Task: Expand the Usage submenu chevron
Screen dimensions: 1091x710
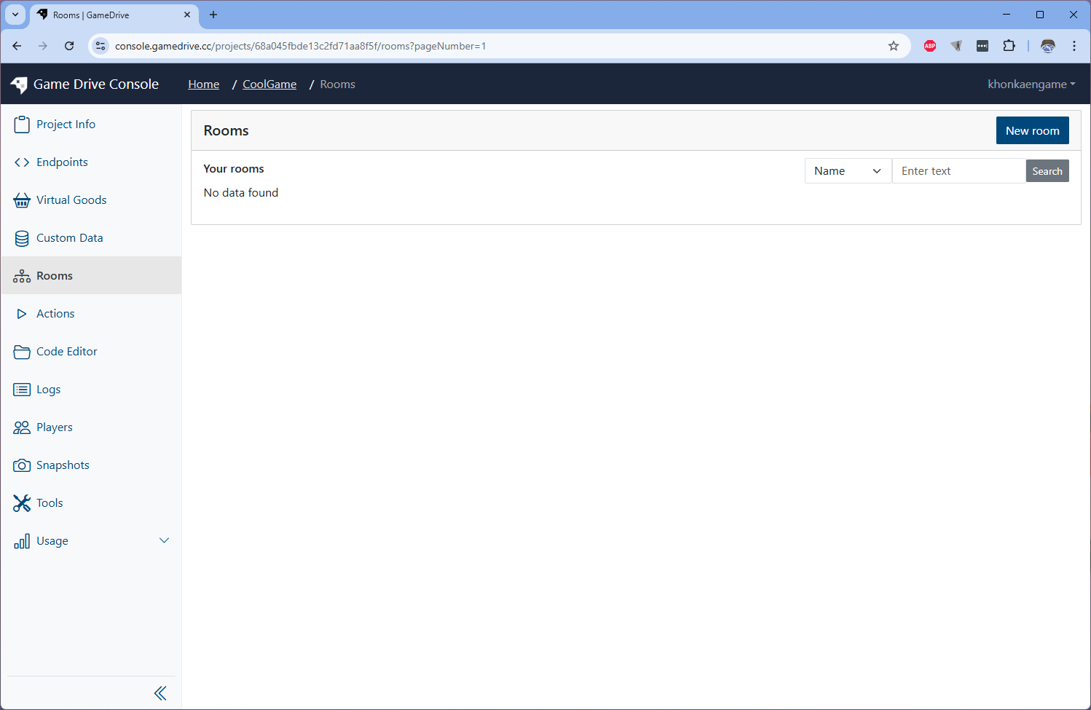Action: click(164, 540)
